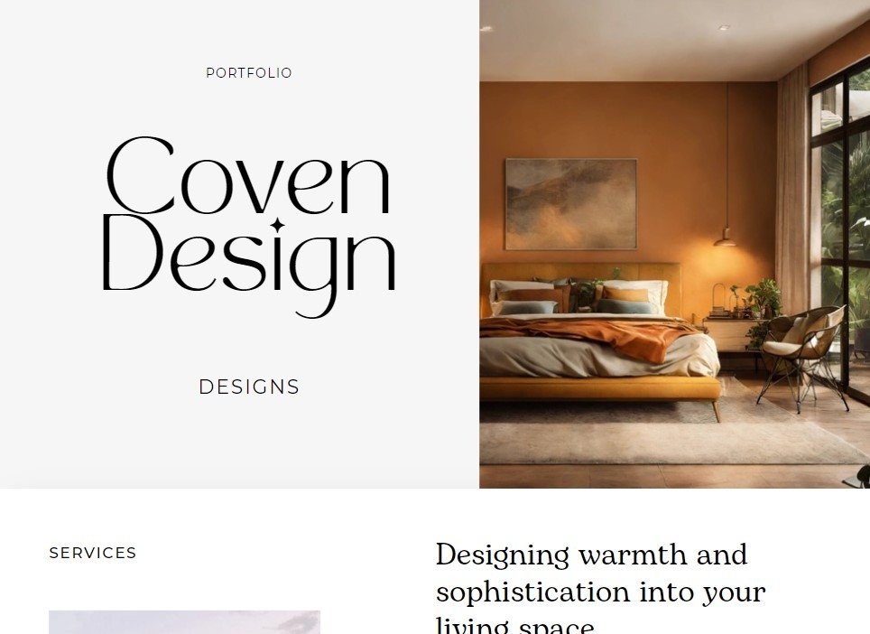Open the partial thumbnail below SERVICES

click(x=184, y=622)
